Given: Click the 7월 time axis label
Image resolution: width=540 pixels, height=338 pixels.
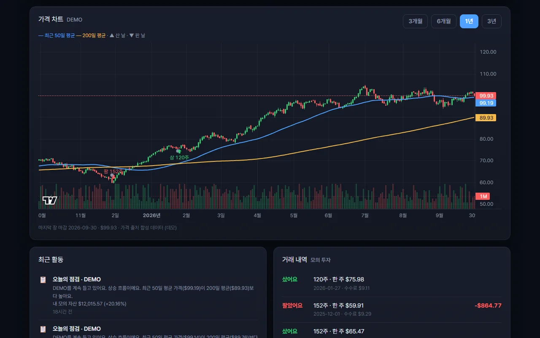Looking at the screenshot, I should point(365,215).
